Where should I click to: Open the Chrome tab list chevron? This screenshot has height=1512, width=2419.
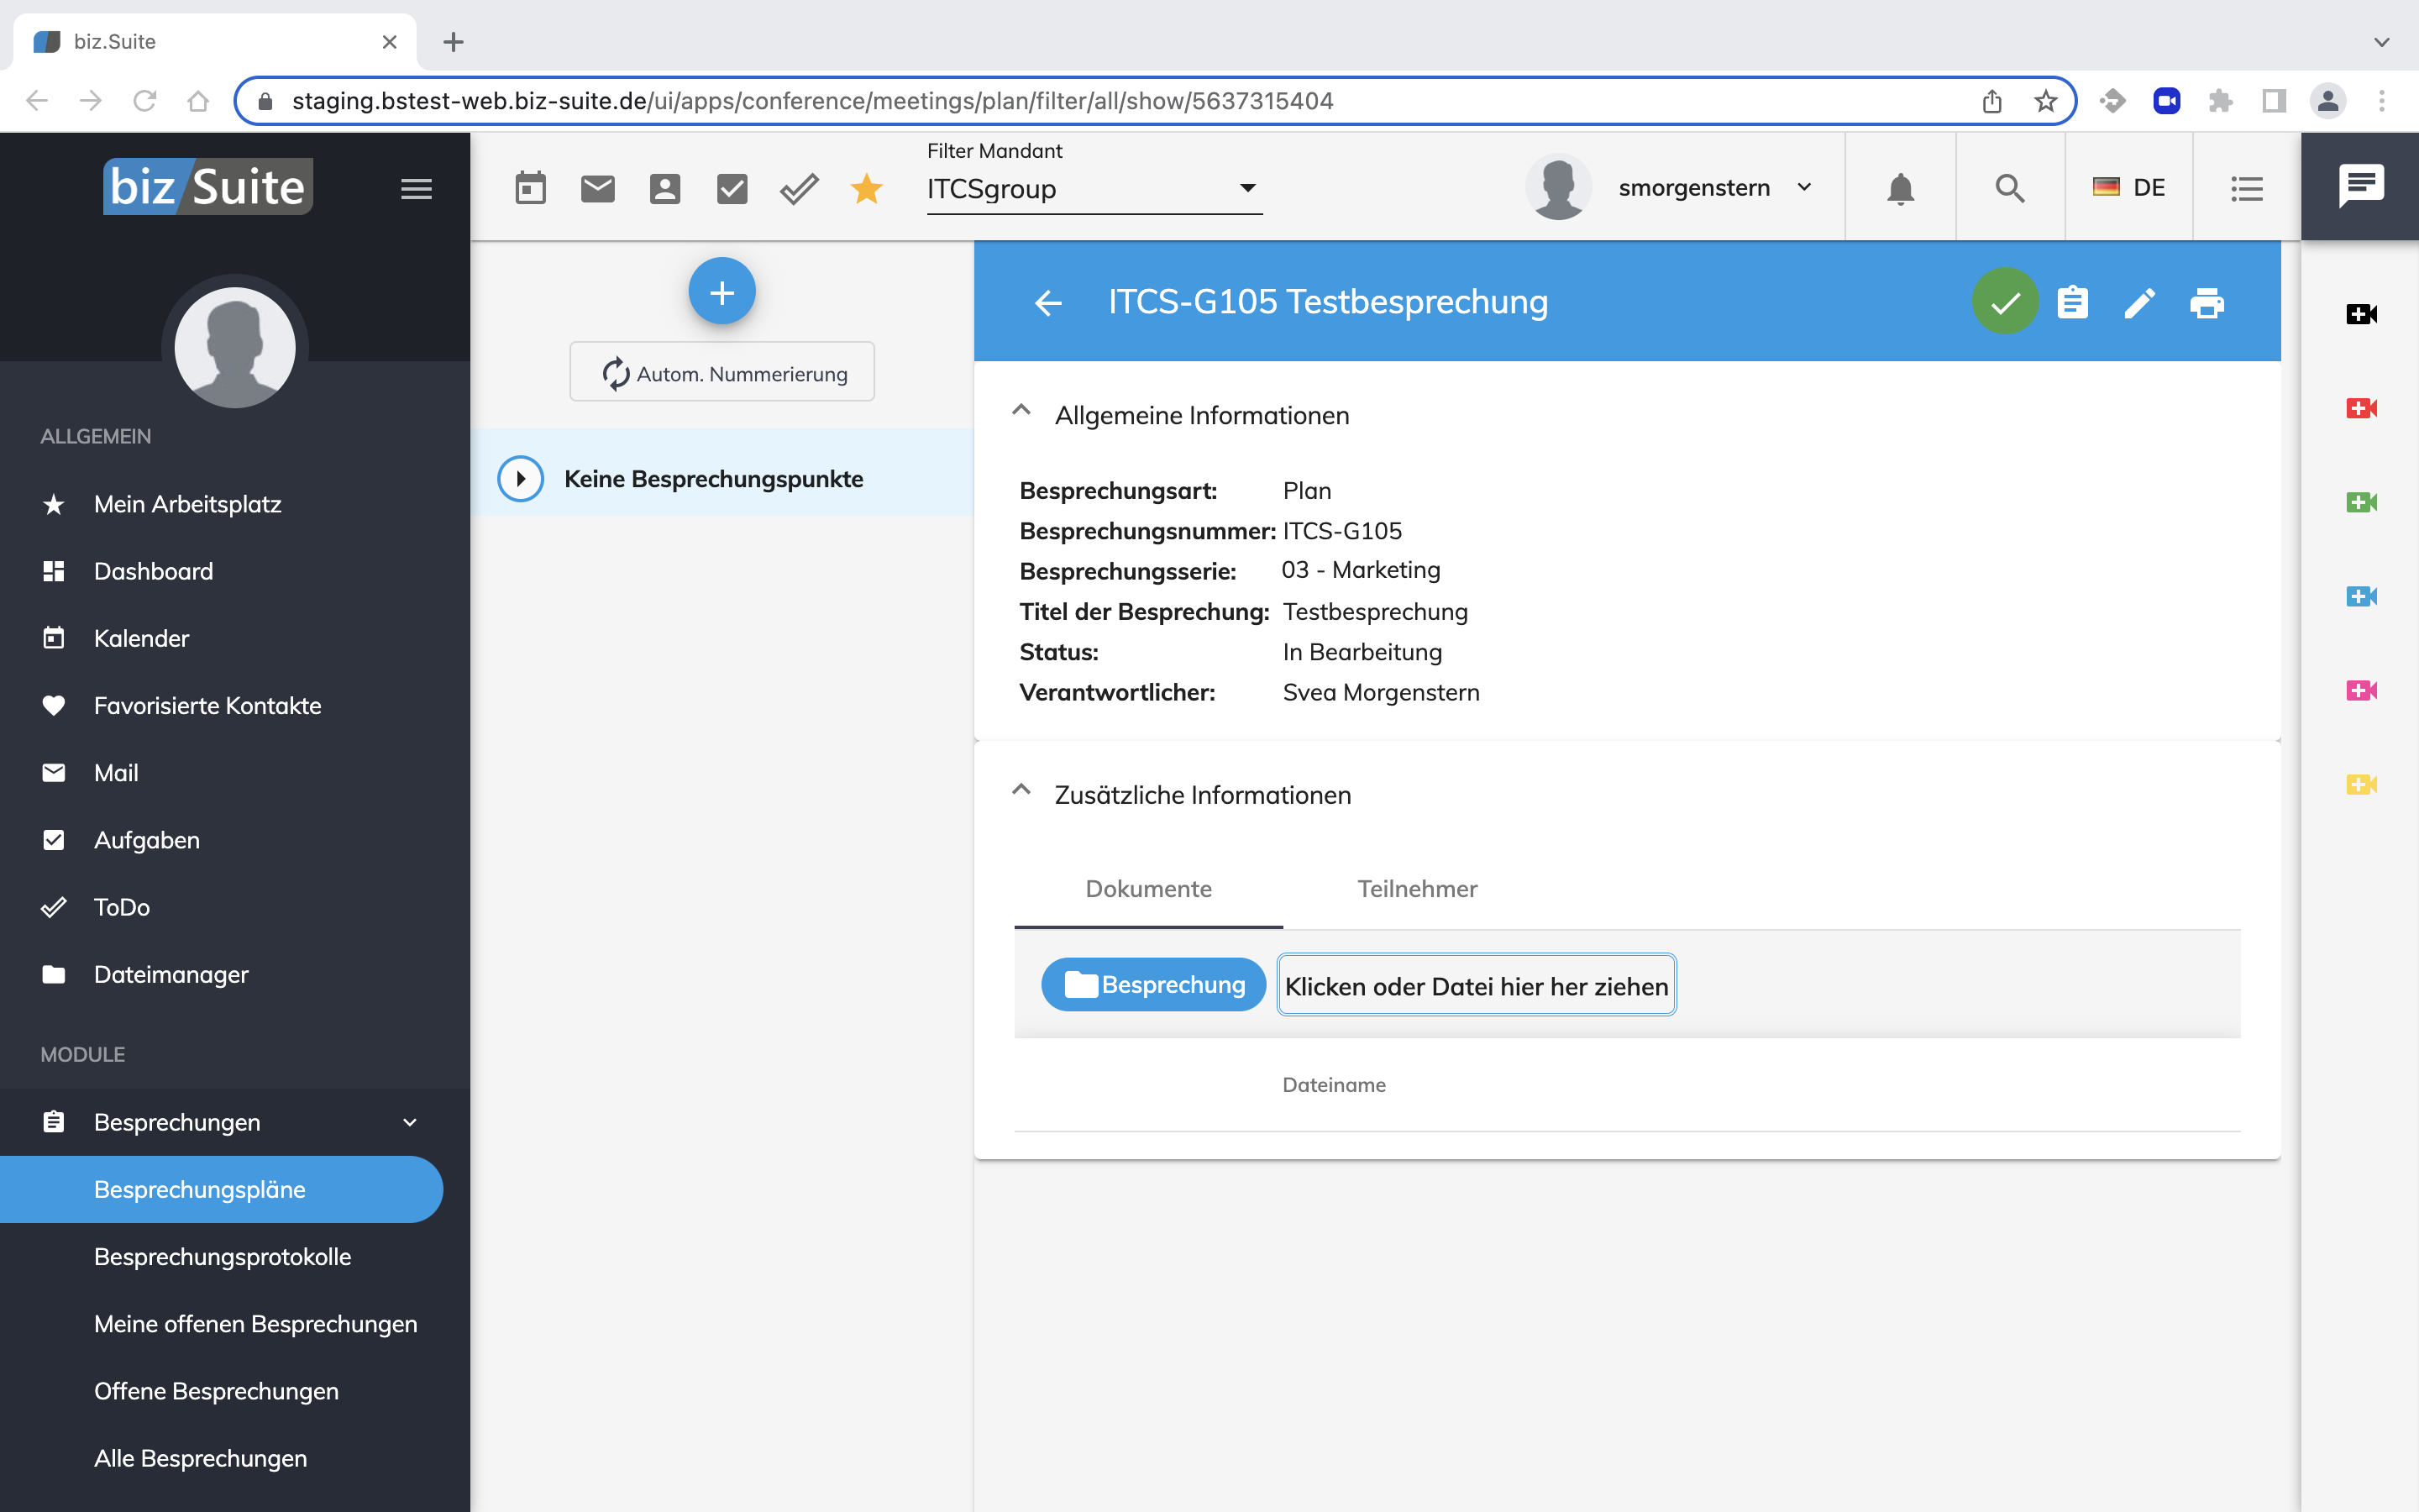coord(2382,42)
